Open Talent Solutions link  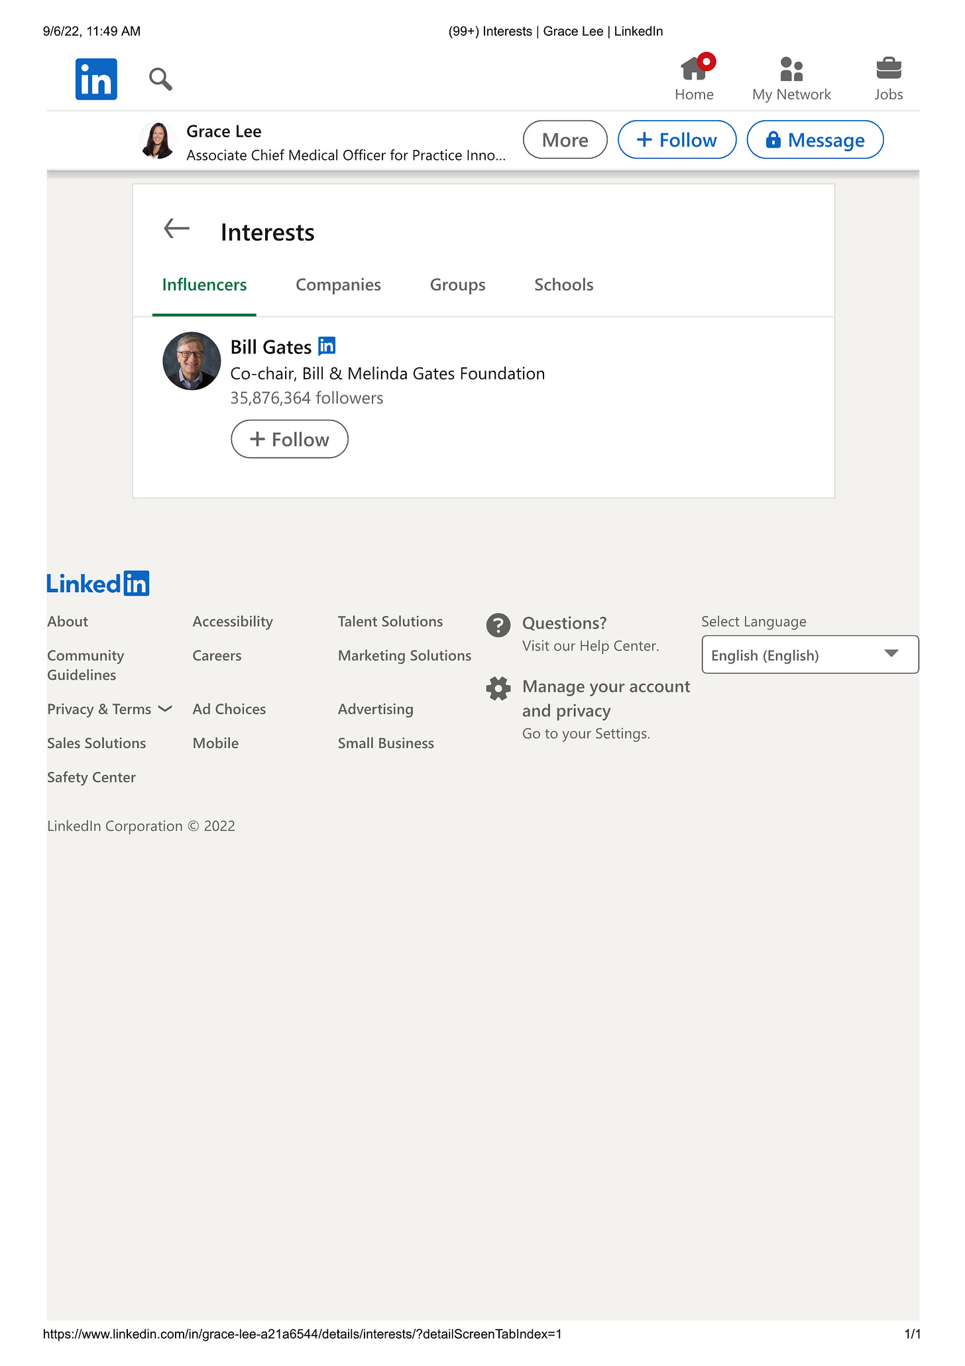(x=390, y=621)
